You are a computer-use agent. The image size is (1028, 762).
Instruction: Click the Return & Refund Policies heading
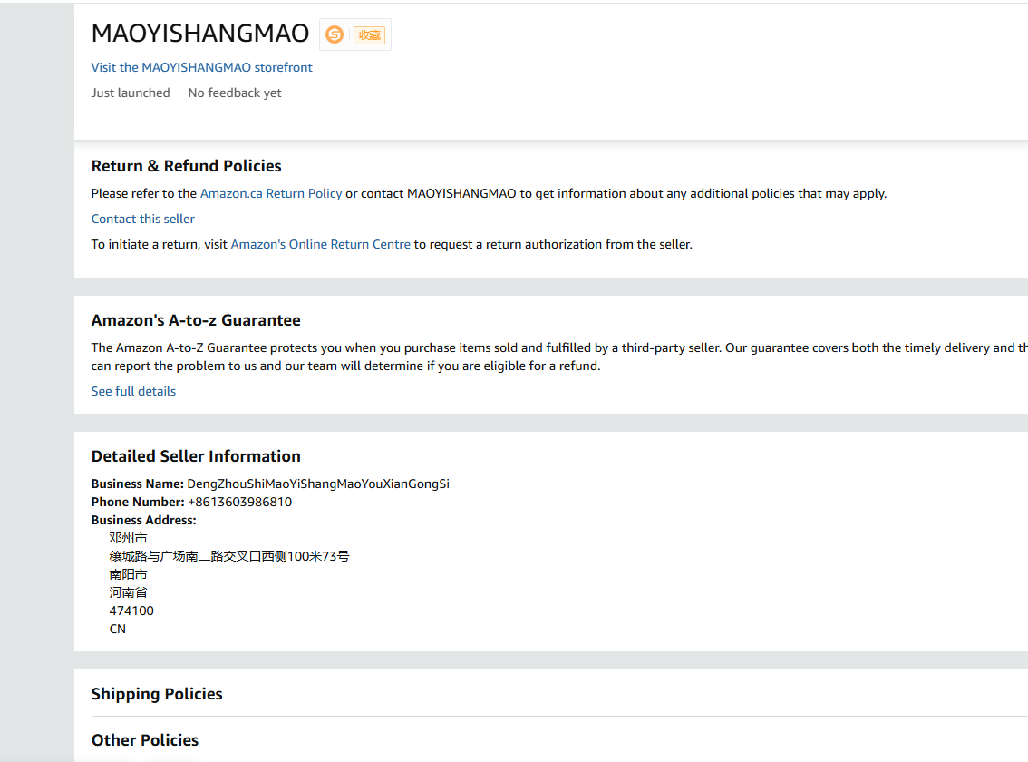pyautogui.click(x=186, y=166)
